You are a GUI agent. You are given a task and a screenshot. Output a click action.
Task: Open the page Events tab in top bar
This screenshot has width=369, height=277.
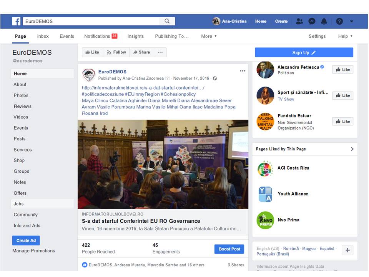point(67,36)
